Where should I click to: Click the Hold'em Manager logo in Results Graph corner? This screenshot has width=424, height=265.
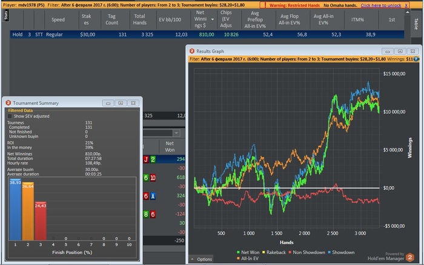[x=410, y=257]
